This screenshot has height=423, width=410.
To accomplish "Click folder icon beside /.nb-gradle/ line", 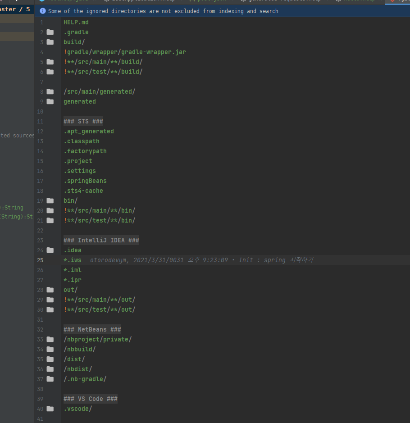I will coord(50,379).
